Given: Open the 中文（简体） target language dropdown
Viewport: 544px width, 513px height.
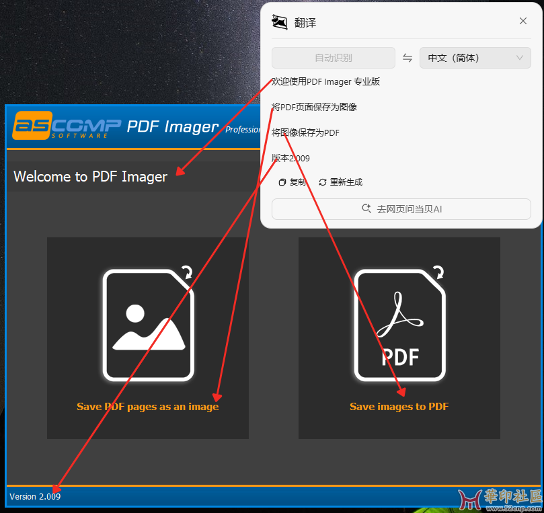Looking at the screenshot, I should point(475,58).
